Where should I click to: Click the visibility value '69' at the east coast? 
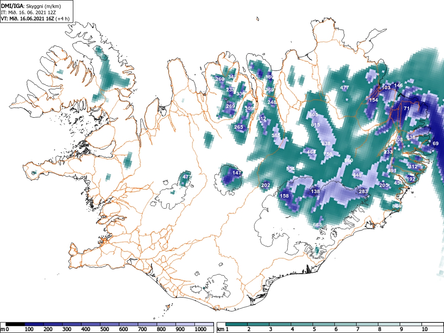click(x=436, y=143)
